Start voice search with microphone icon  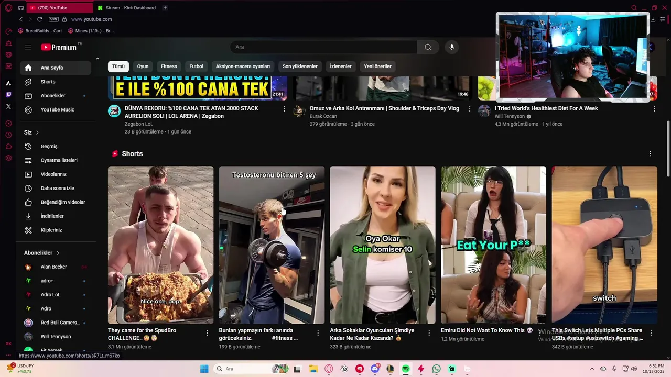click(x=452, y=47)
